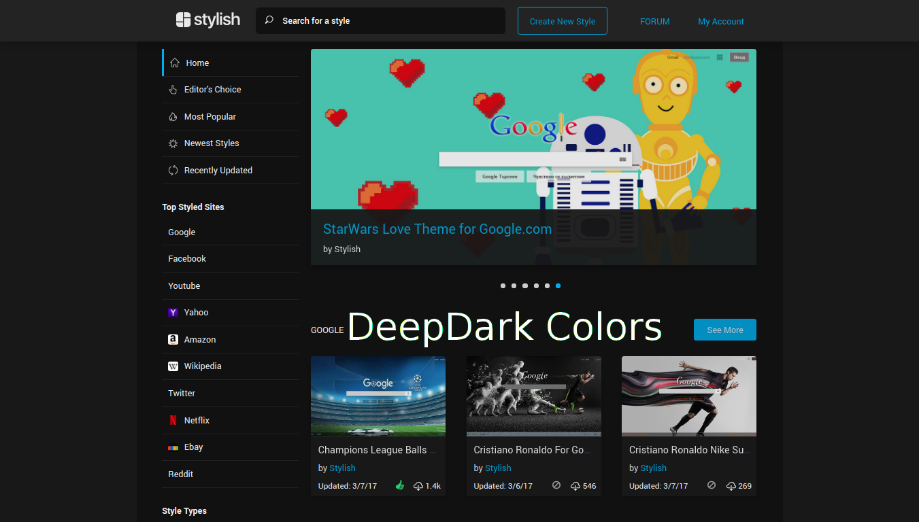Screen dimensions: 919x522
Task: Click the search magnifier icon
Action: [269, 20]
